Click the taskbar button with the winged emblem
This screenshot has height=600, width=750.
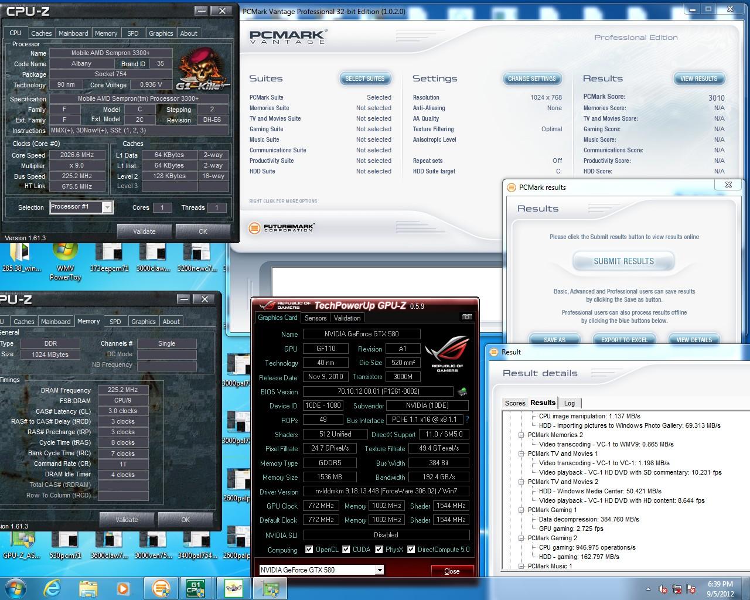[234, 588]
